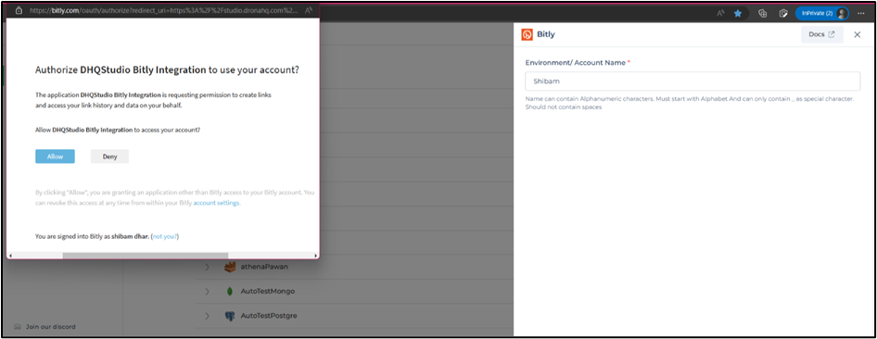The height and width of the screenshot is (339, 877).
Task: Click the orange Bitly logo icon
Action: [527, 34]
